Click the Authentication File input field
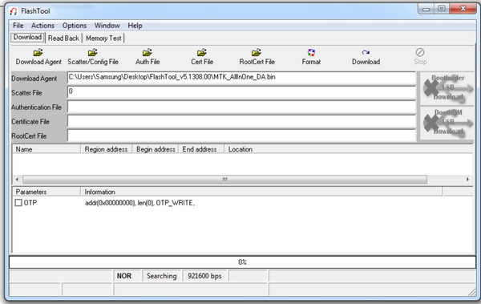 [241, 107]
